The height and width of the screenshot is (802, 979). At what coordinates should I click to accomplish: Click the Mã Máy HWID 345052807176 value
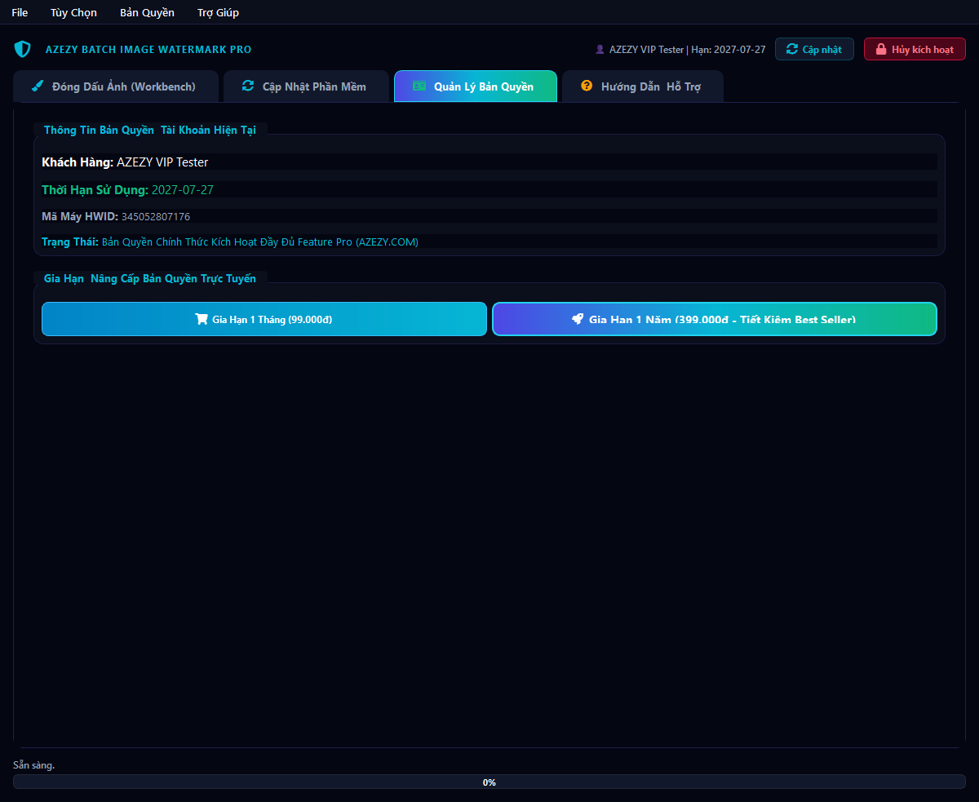(x=156, y=217)
